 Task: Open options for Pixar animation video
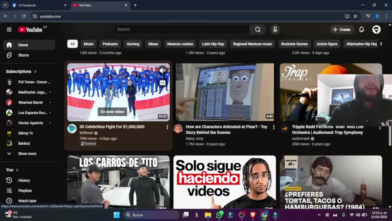[274, 127]
